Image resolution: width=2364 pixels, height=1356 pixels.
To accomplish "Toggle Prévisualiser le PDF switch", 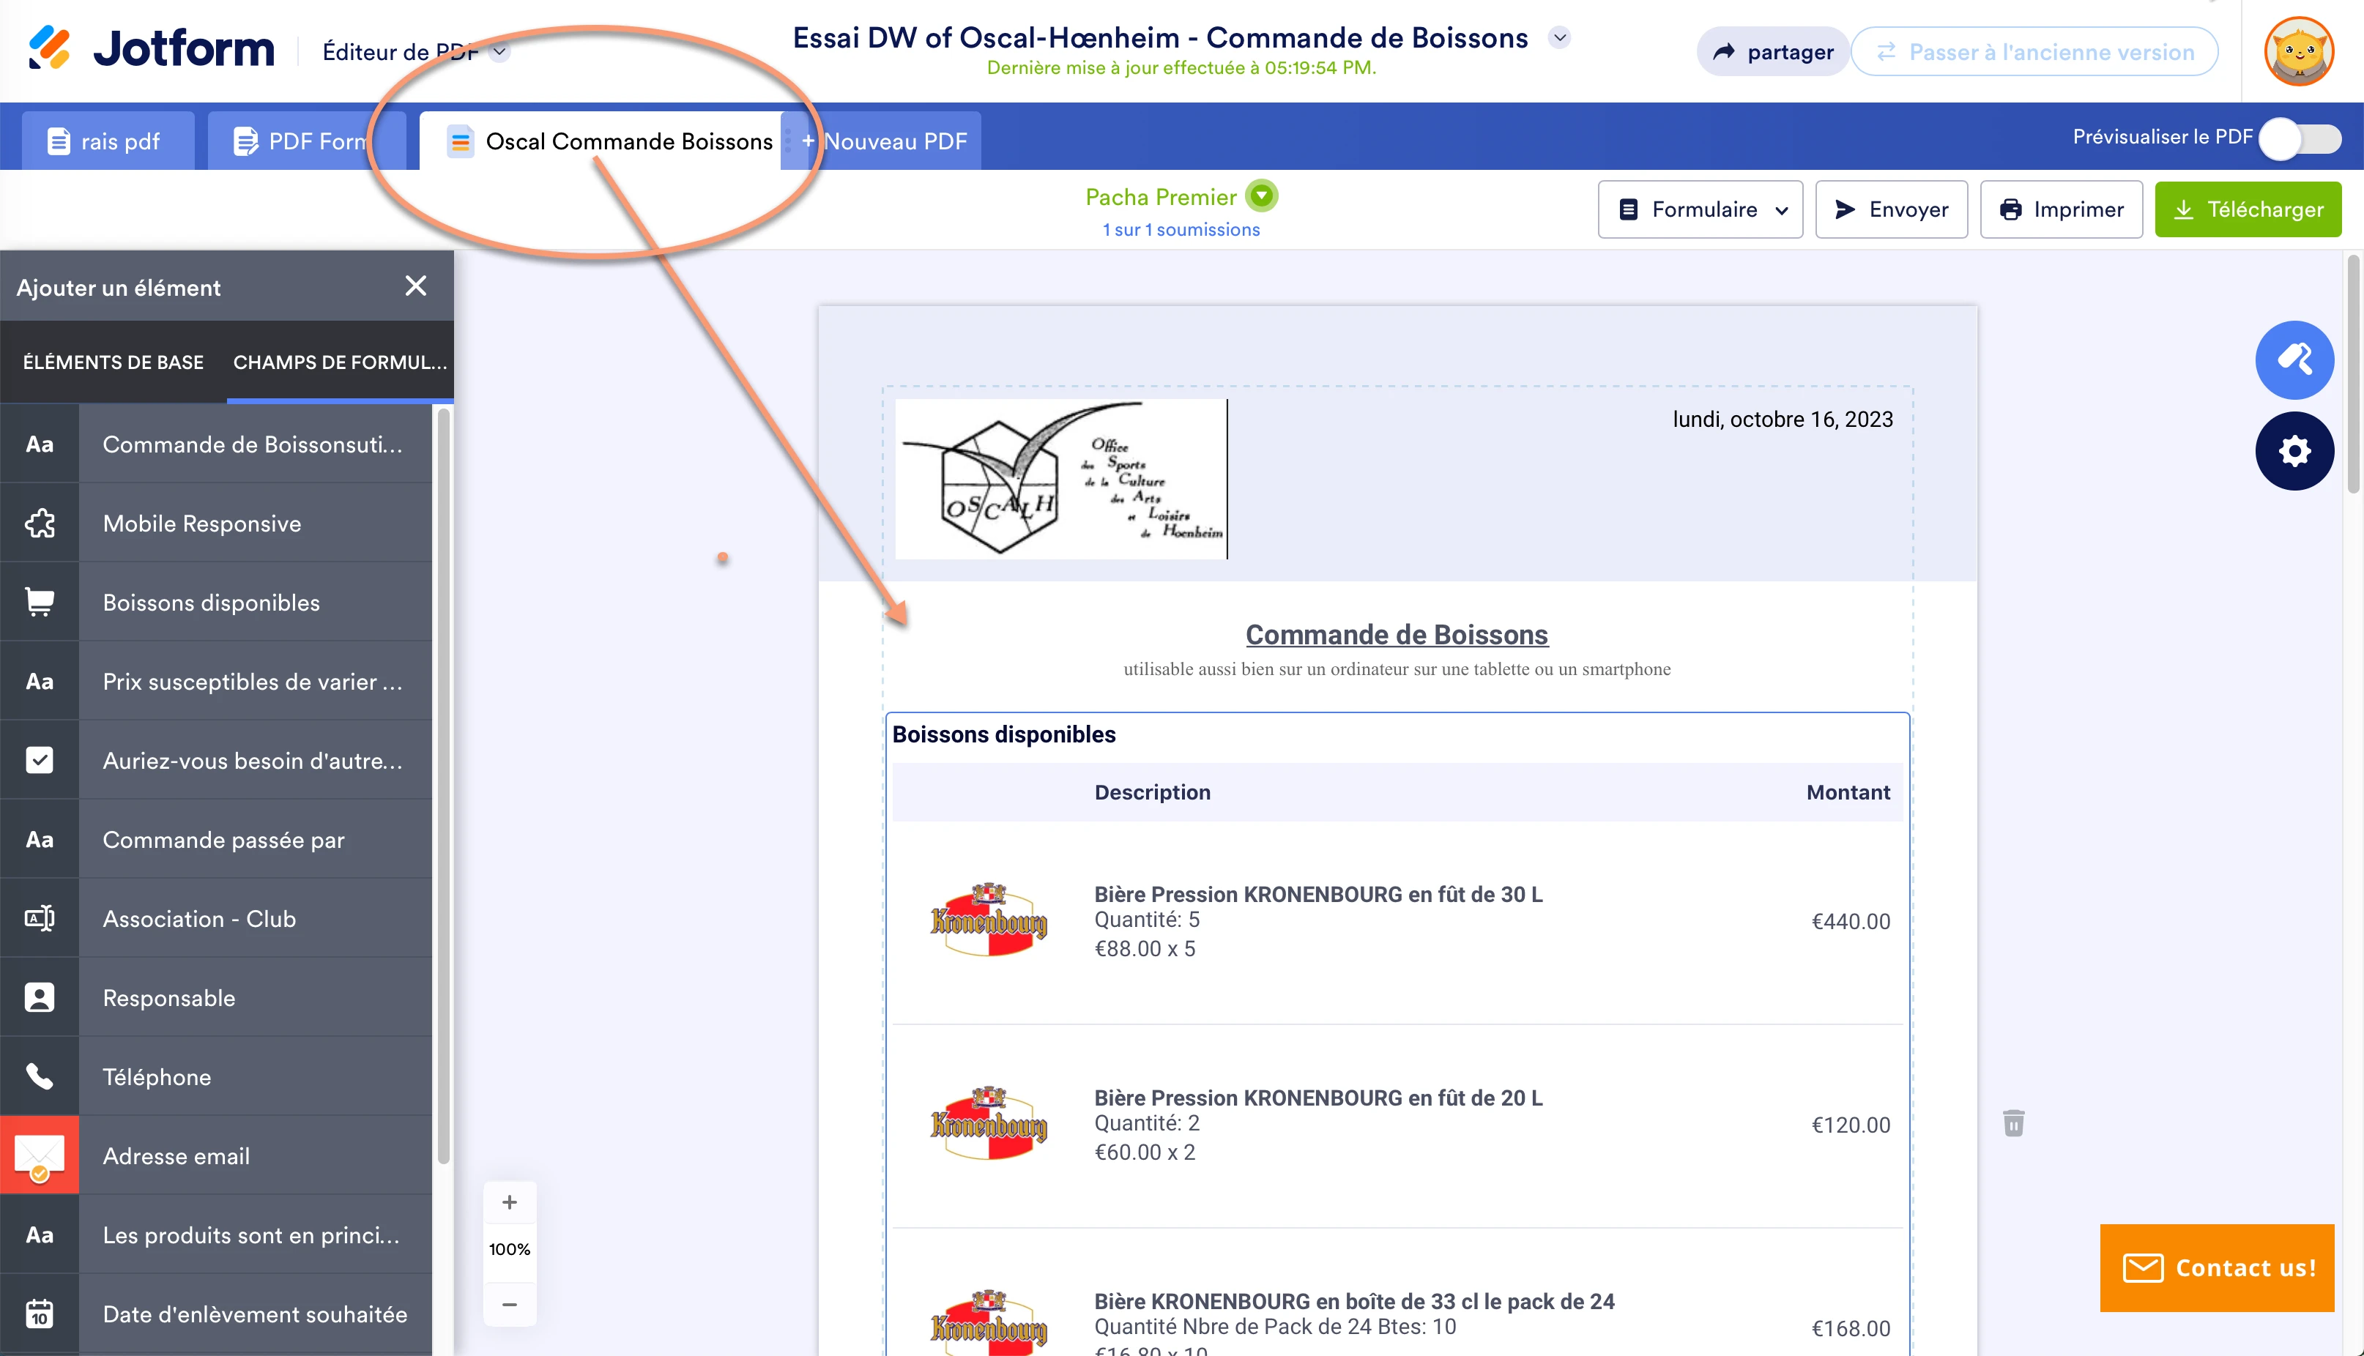I will click(2301, 139).
